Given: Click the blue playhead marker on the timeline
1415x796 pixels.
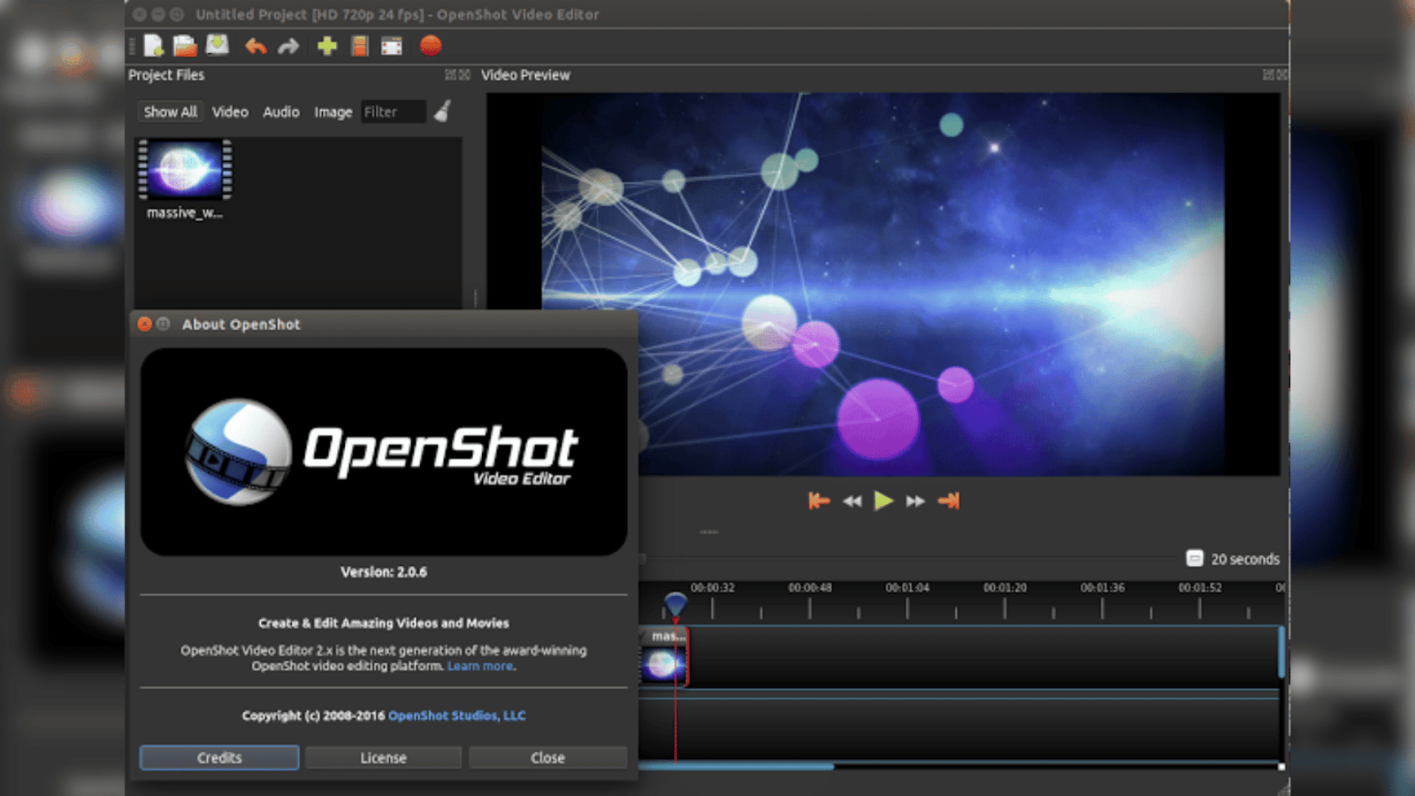Looking at the screenshot, I should click(x=676, y=604).
